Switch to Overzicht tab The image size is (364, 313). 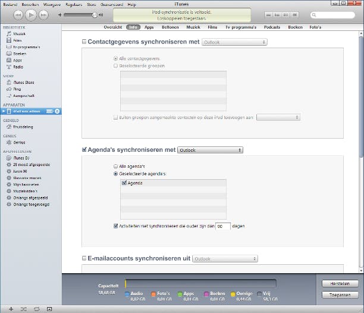pos(113,27)
